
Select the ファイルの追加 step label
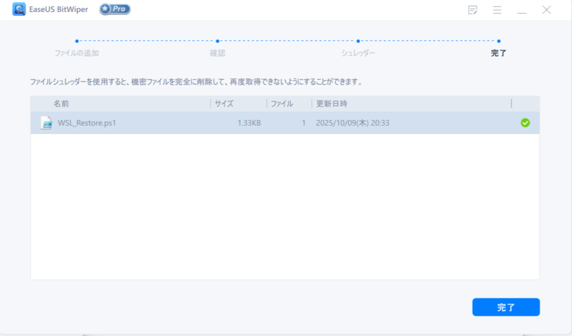[77, 53]
